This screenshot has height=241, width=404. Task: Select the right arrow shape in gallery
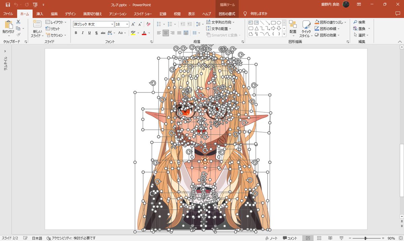[273, 28]
